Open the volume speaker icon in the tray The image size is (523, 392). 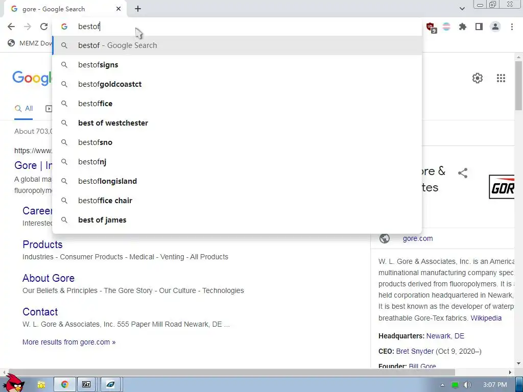coord(467,385)
